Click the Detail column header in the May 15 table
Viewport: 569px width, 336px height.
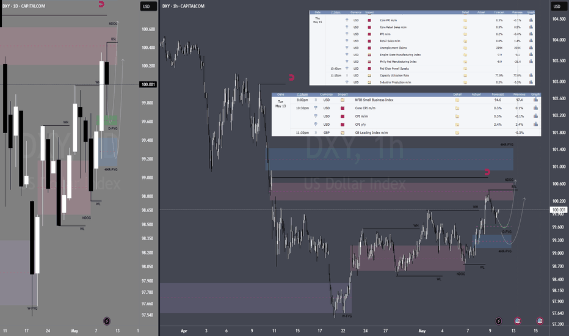(x=465, y=12)
